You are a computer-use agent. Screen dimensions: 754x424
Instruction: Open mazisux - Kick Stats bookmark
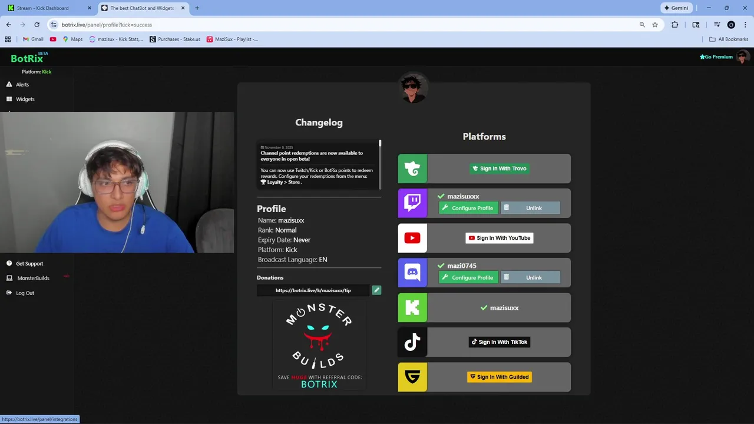[116, 39]
